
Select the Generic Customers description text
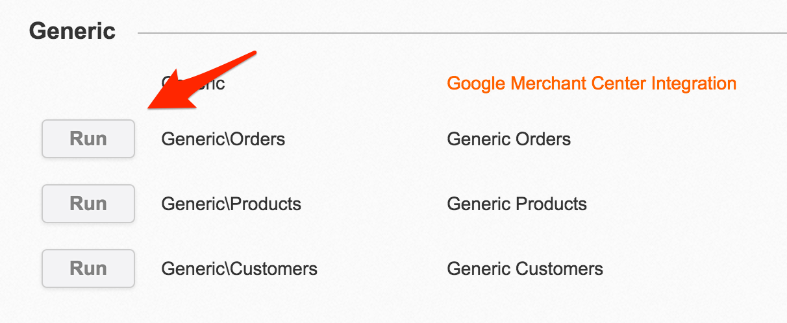525,269
